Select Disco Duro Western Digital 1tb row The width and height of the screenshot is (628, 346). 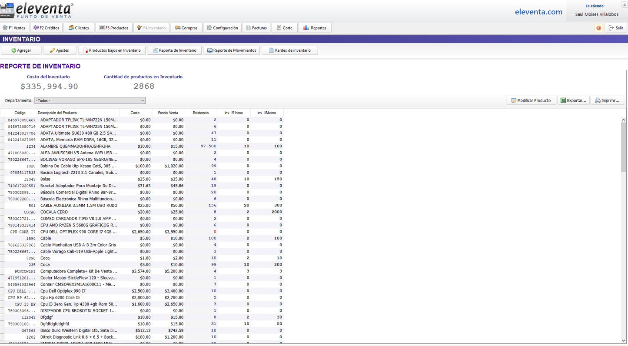(x=142, y=330)
